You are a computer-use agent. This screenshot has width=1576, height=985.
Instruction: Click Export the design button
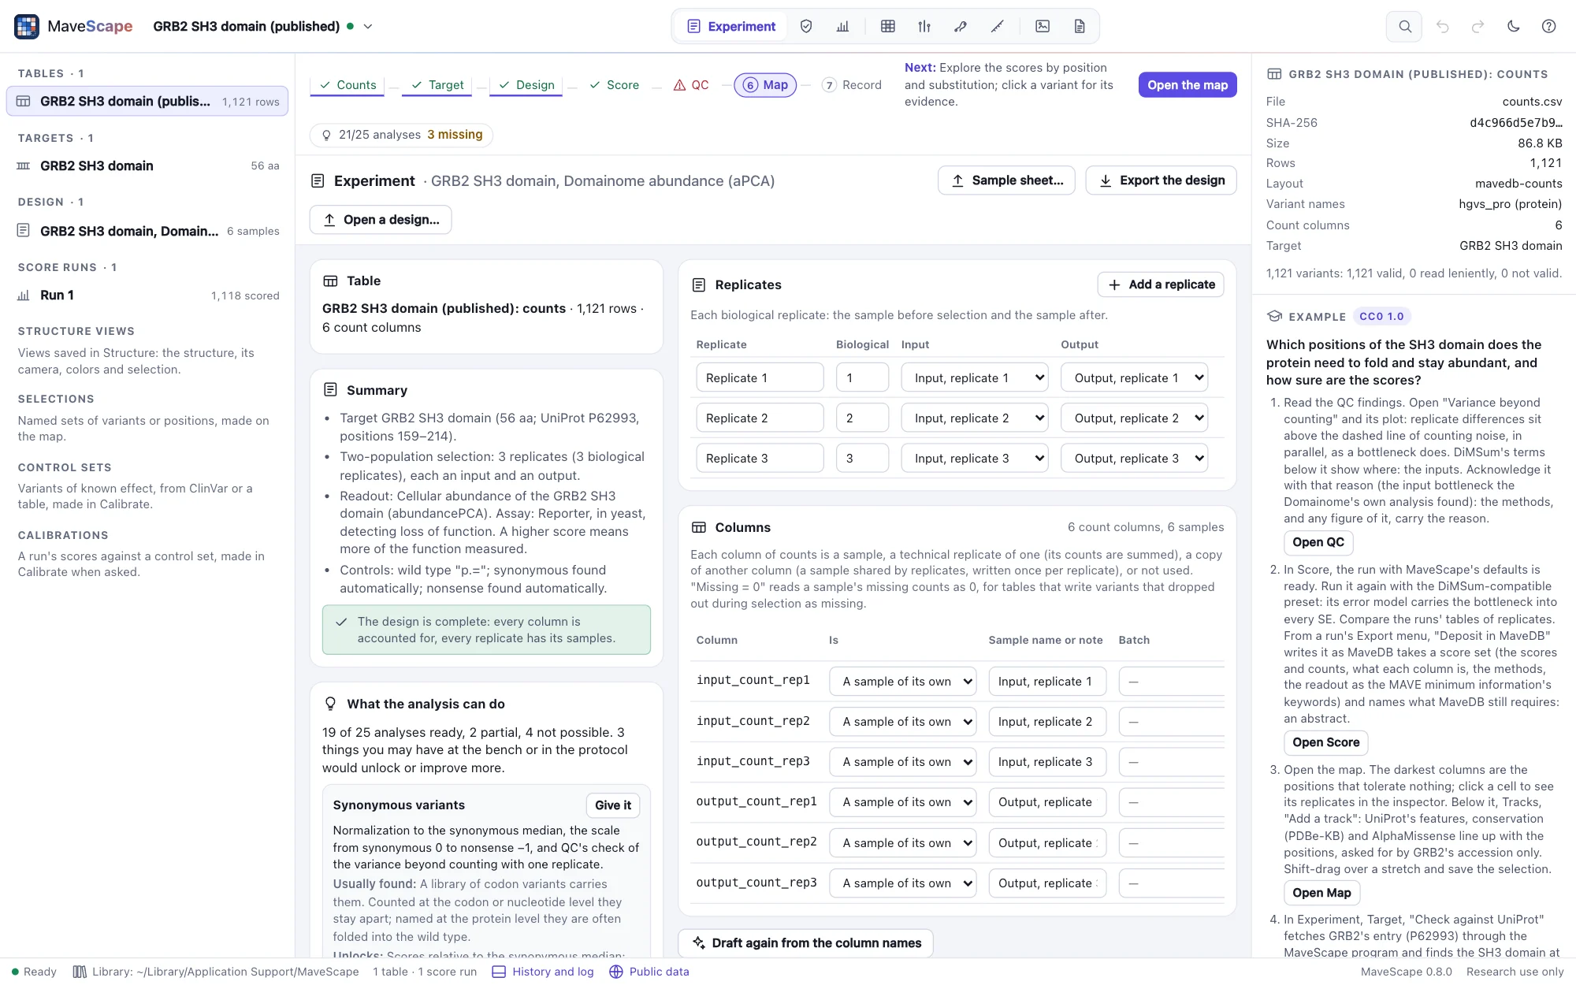click(x=1162, y=180)
